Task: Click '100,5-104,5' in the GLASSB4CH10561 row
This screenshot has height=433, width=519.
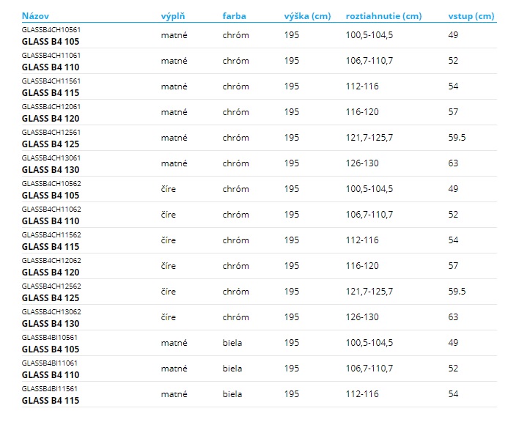Action: pyautogui.click(x=369, y=35)
